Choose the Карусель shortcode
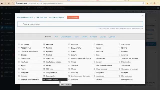Image resolution: width=160 pixels, height=90 pixels. (100, 72)
